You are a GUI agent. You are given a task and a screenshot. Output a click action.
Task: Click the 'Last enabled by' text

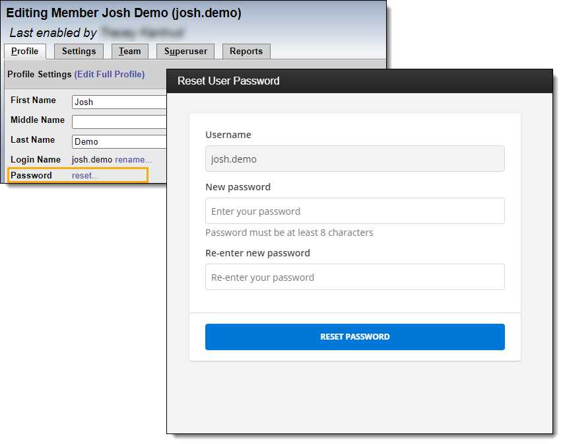pos(53,33)
